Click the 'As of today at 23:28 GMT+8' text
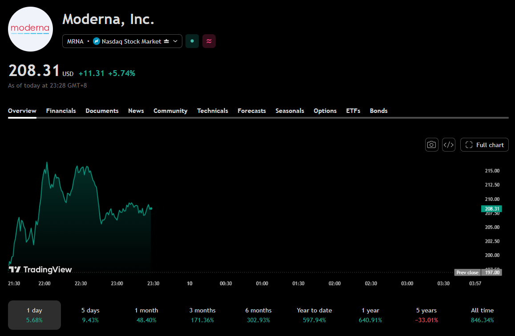 47,85
